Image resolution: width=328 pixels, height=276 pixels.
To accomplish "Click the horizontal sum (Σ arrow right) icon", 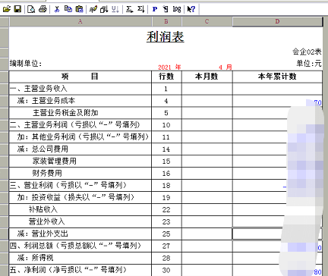I will pos(130,9).
